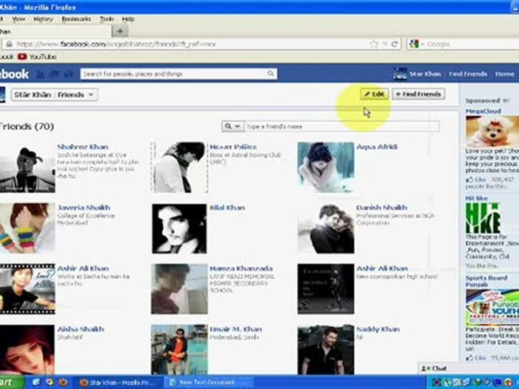This screenshot has width=519, height=389.
Task: Click Aqsa Afridi's profile thumbnail
Action: 325,167
